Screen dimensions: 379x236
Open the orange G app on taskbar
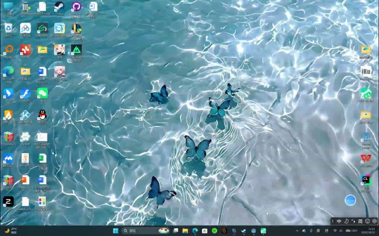tap(224, 231)
